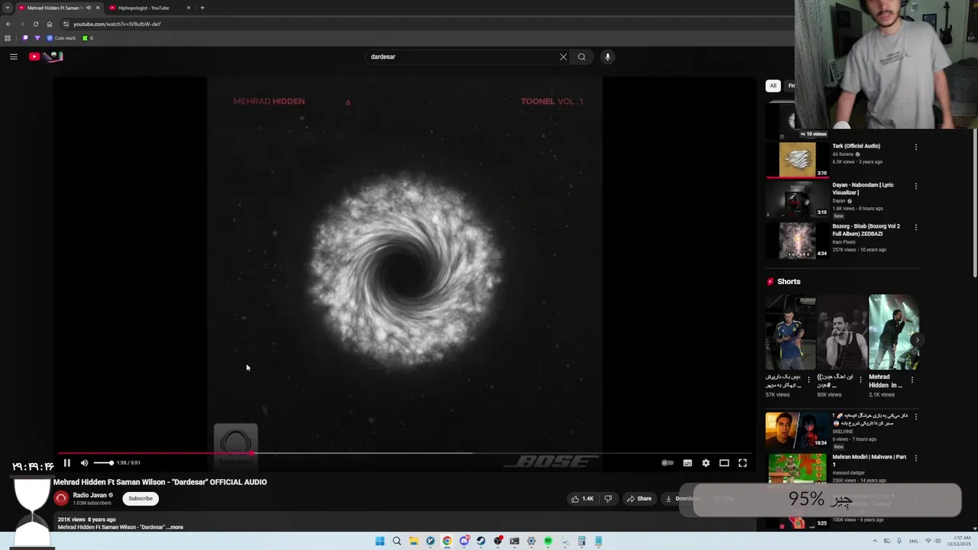Switch to theater mode
Image resolution: width=978 pixels, height=550 pixels.
point(724,463)
